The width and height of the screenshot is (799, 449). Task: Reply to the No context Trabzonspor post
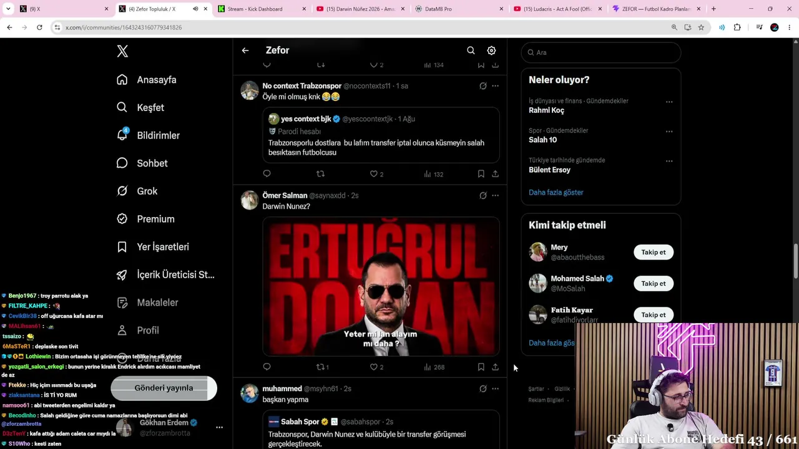point(267,174)
